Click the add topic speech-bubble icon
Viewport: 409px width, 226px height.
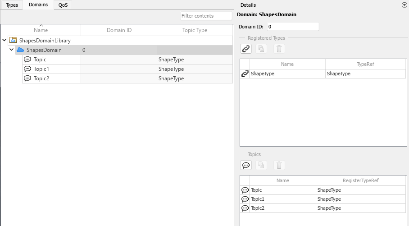click(246, 165)
